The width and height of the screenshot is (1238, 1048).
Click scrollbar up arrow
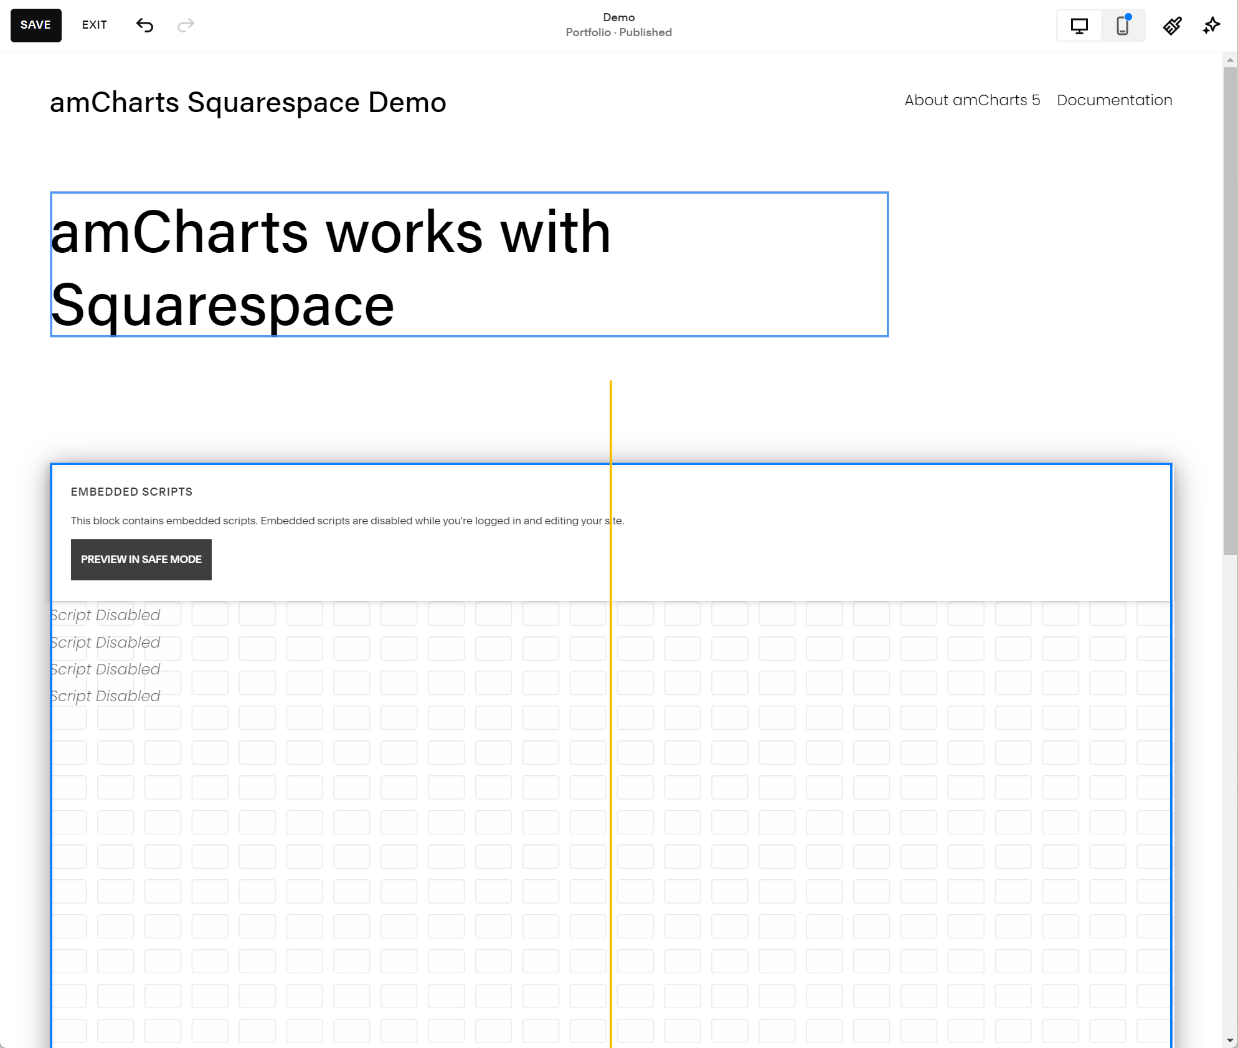[1229, 60]
